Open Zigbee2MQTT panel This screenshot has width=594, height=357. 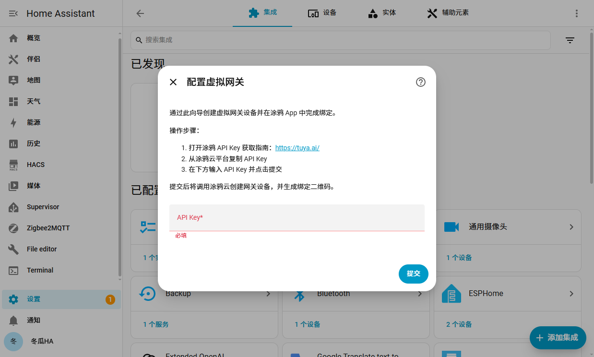coord(60,228)
